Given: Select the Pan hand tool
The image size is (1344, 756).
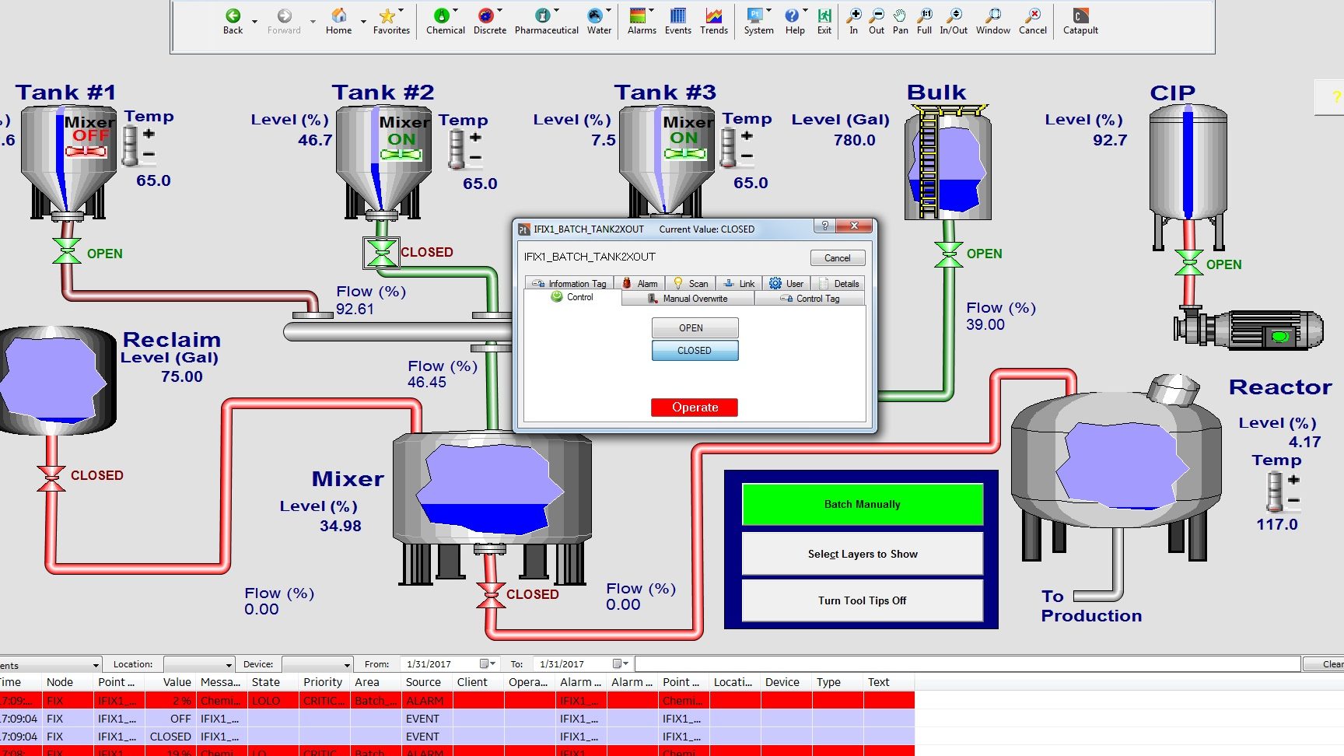Looking at the screenshot, I should pos(900,16).
